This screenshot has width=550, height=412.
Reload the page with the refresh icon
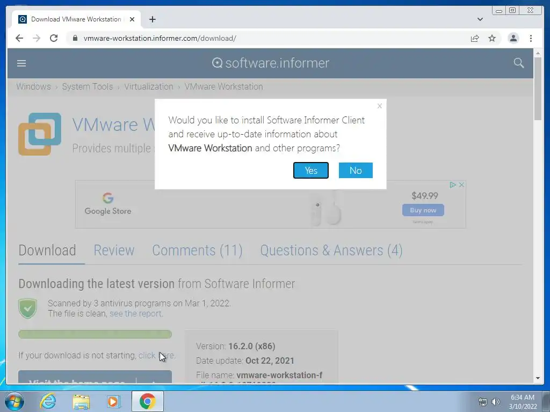pos(54,38)
